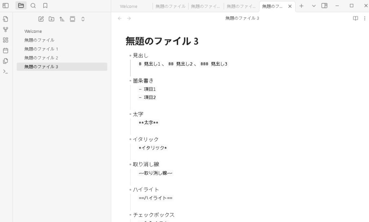The height and width of the screenshot is (222, 369).
Task: Click the 無題のファイル 3 note title heading
Action: (162, 41)
